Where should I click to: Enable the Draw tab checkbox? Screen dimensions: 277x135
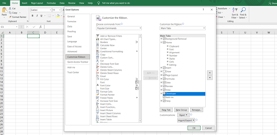[164, 71]
